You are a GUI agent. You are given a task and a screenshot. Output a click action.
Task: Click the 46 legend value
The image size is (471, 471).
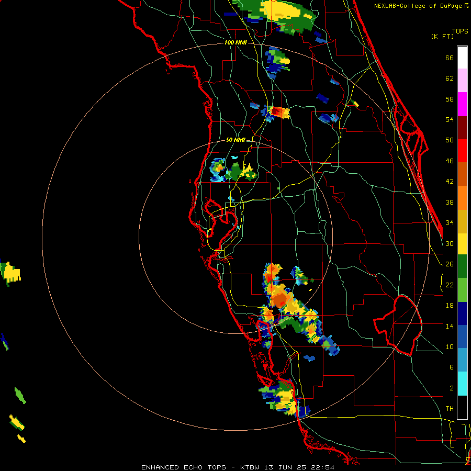[x=450, y=161]
